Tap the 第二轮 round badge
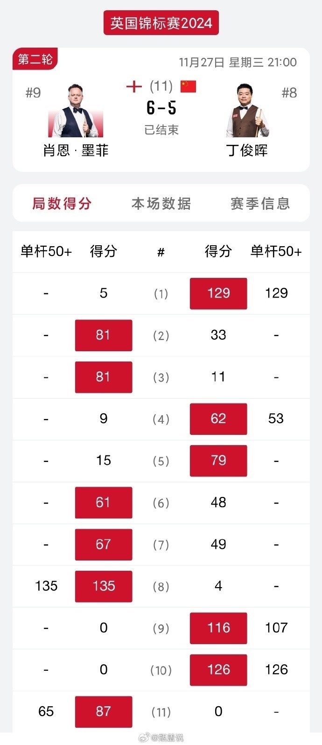This screenshot has width=322, height=745. (35, 59)
